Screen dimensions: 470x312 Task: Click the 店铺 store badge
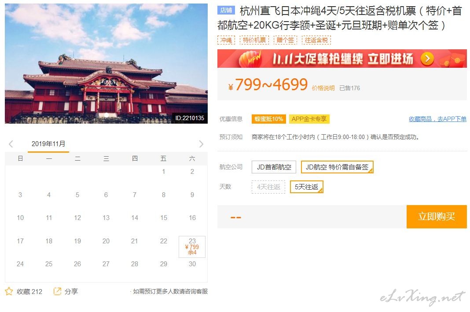pos(226,11)
